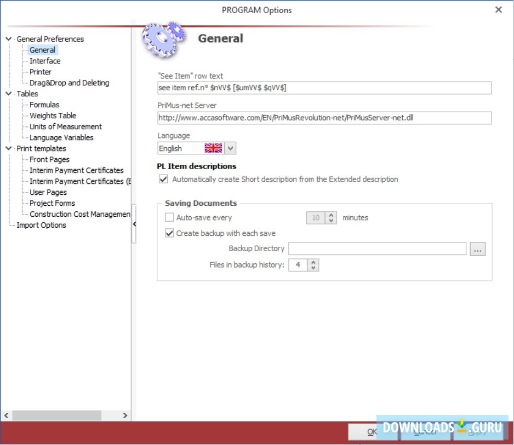Click the Files in backup history value
The height and width of the screenshot is (445, 514).
click(x=298, y=265)
